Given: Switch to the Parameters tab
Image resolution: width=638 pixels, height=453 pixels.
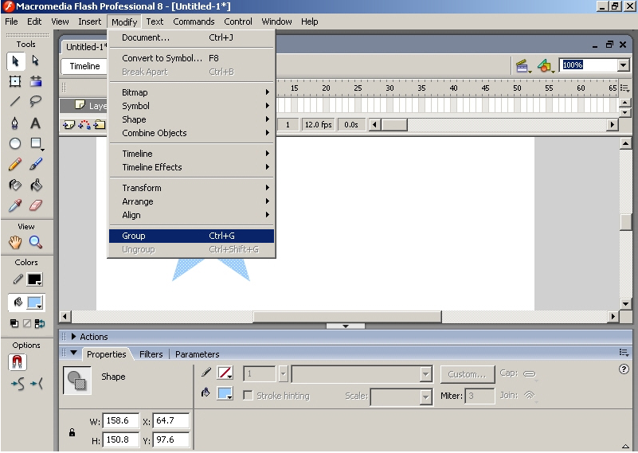Looking at the screenshot, I should (x=197, y=354).
